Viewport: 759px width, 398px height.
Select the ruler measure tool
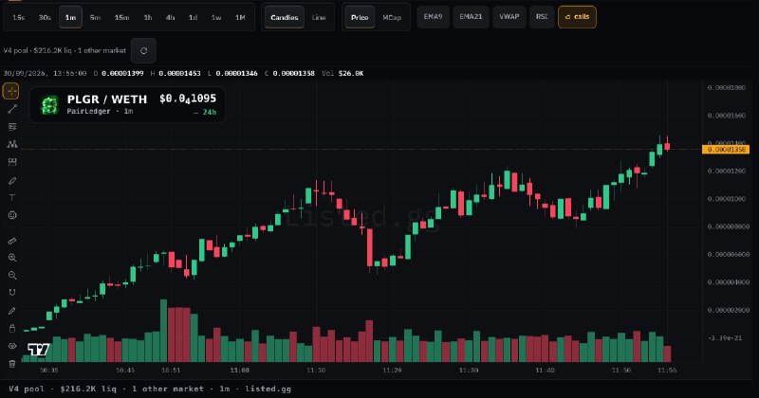(12, 241)
